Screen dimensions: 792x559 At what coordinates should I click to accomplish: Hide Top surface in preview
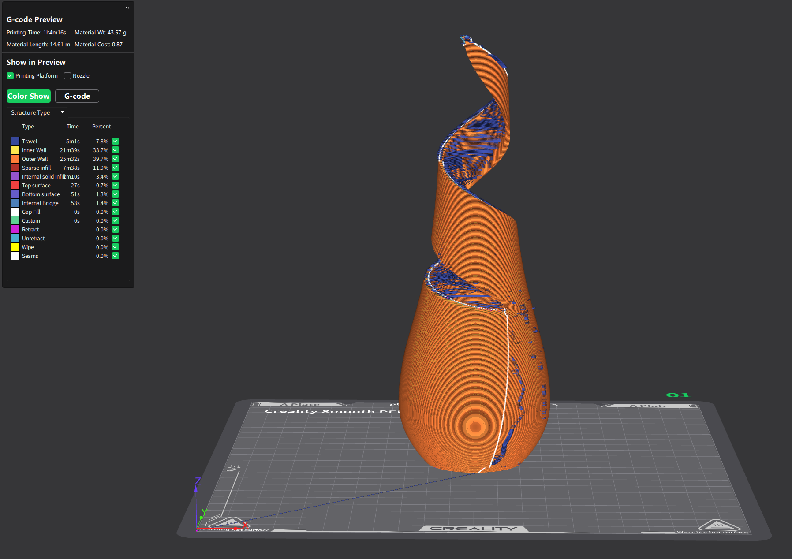pos(116,185)
